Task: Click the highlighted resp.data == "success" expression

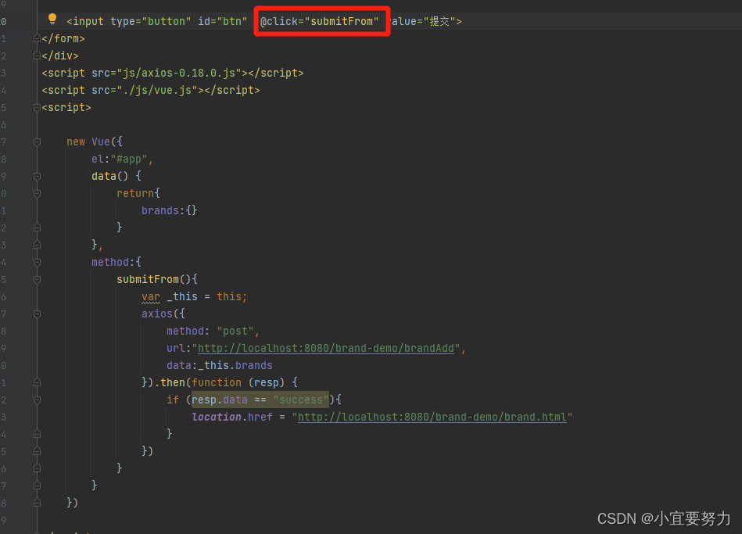Action: (x=260, y=400)
